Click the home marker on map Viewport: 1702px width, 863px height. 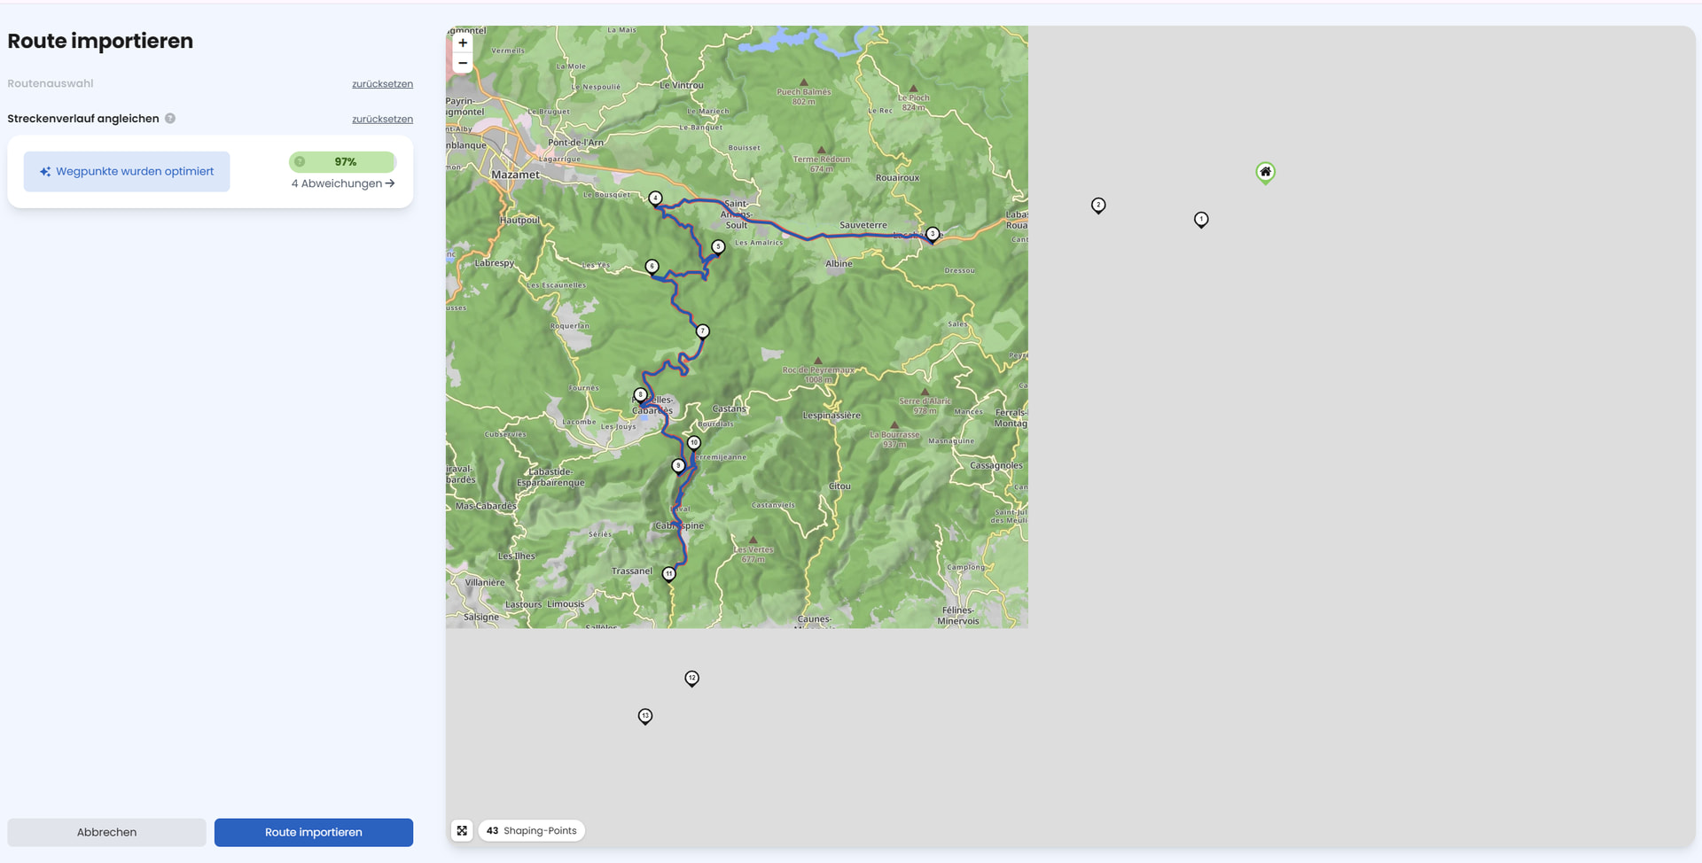click(1265, 172)
